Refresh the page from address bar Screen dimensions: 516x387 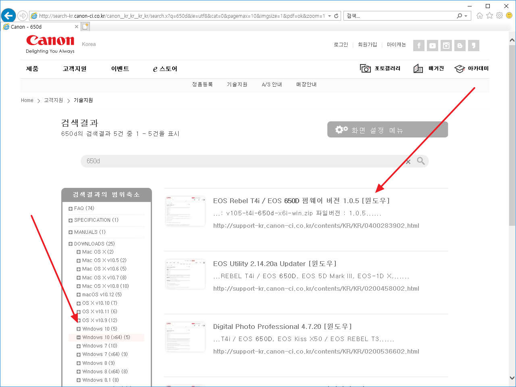coord(336,16)
